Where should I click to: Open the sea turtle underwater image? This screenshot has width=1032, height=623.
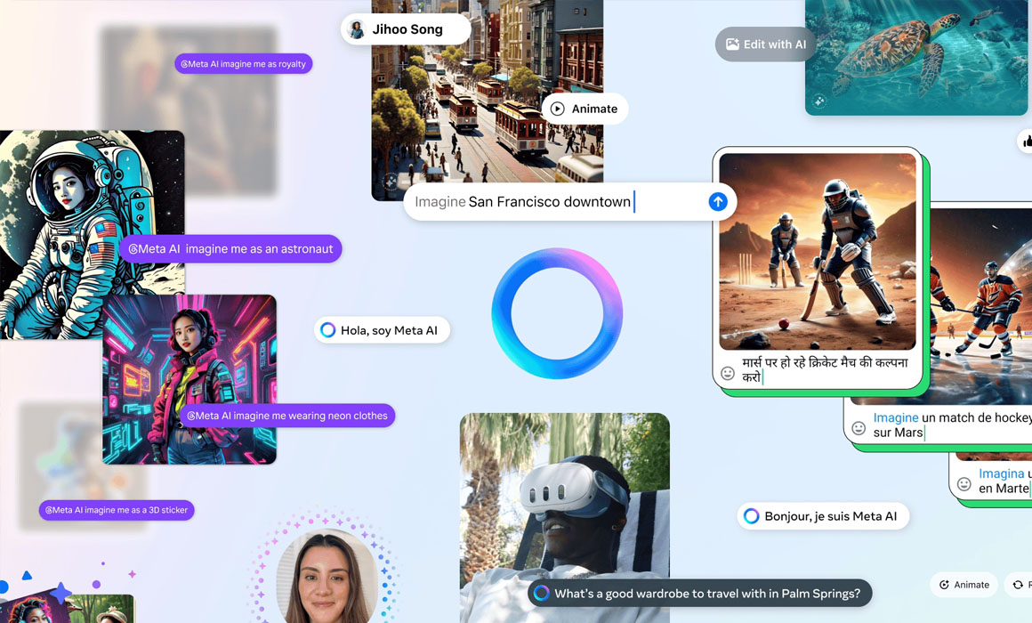(x=916, y=57)
